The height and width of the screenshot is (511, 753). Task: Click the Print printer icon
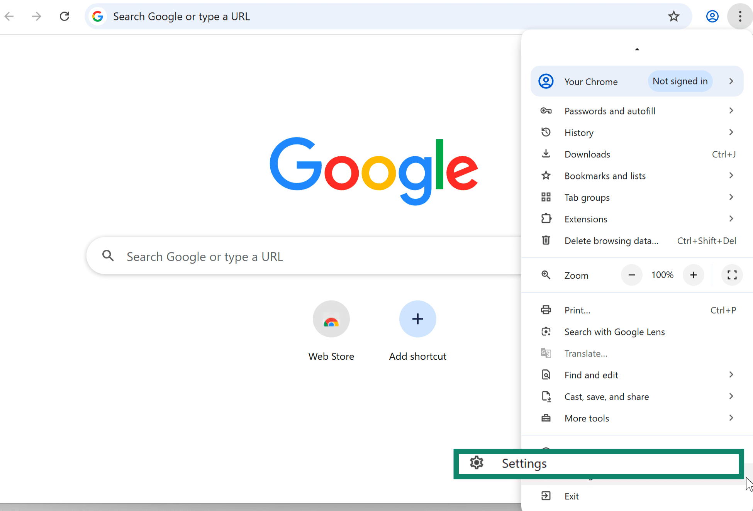[x=546, y=310]
